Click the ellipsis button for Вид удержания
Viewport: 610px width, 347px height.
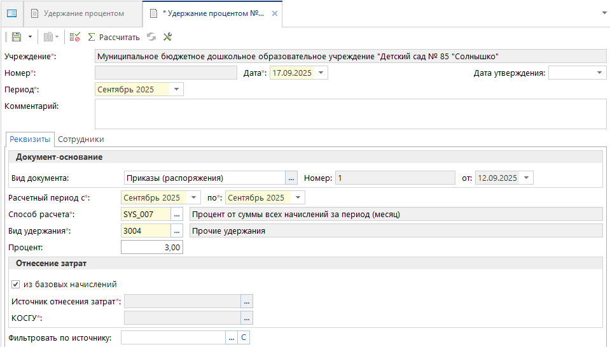(x=177, y=231)
